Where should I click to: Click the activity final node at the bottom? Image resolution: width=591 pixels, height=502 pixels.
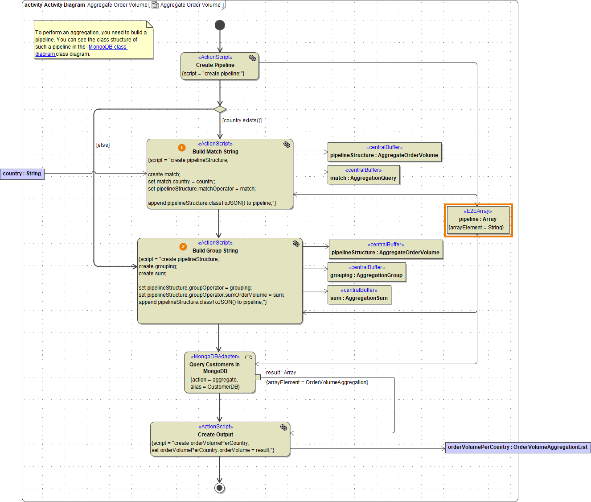(220, 488)
